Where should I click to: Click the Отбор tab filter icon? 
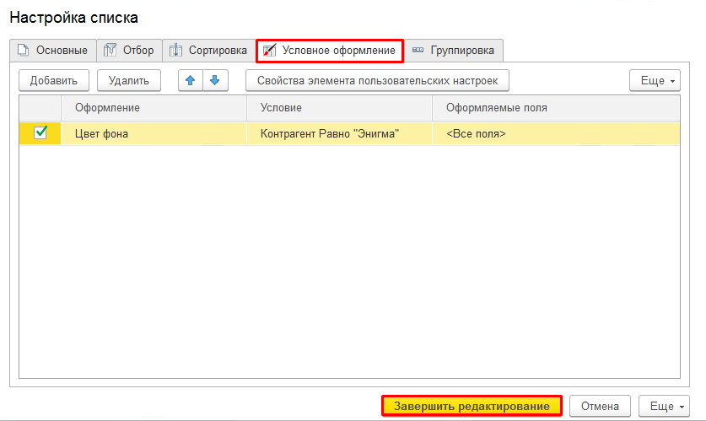coord(110,51)
